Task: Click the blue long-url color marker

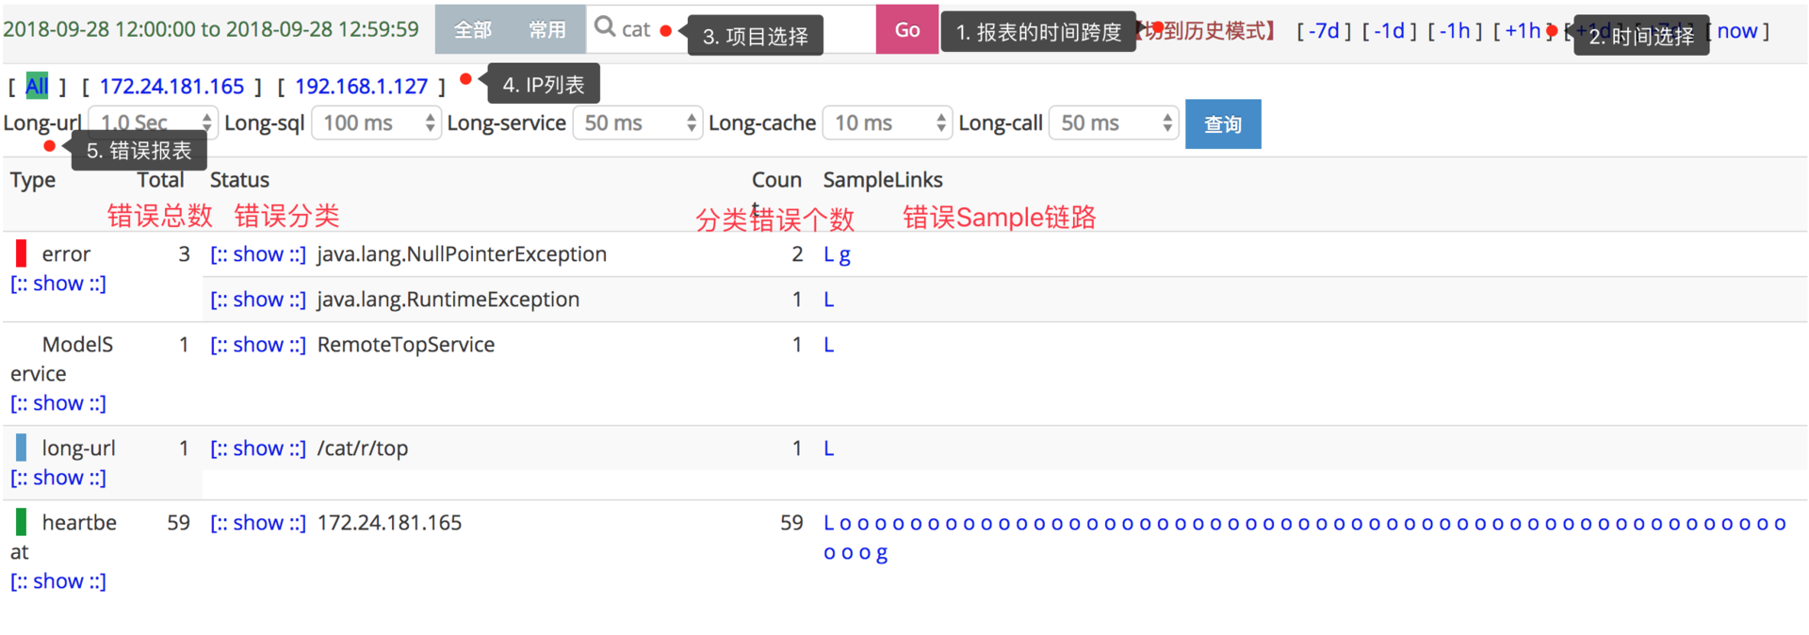Action: [21, 448]
